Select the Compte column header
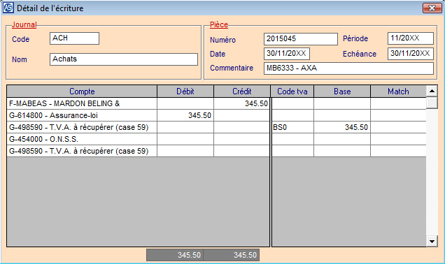This screenshot has height=264, width=445. tap(82, 91)
